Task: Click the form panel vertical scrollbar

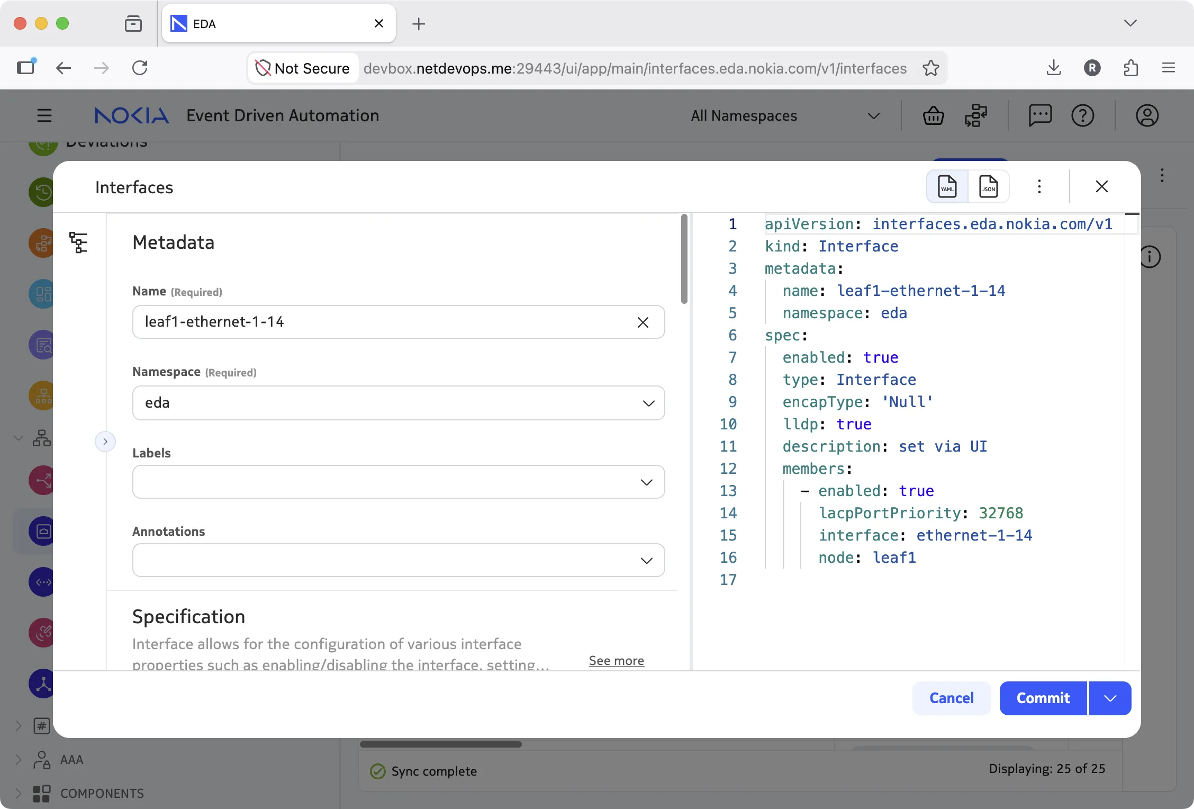Action: pyautogui.click(x=684, y=259)
